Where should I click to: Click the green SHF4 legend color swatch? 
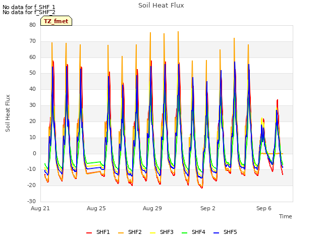tap(185, 233)
